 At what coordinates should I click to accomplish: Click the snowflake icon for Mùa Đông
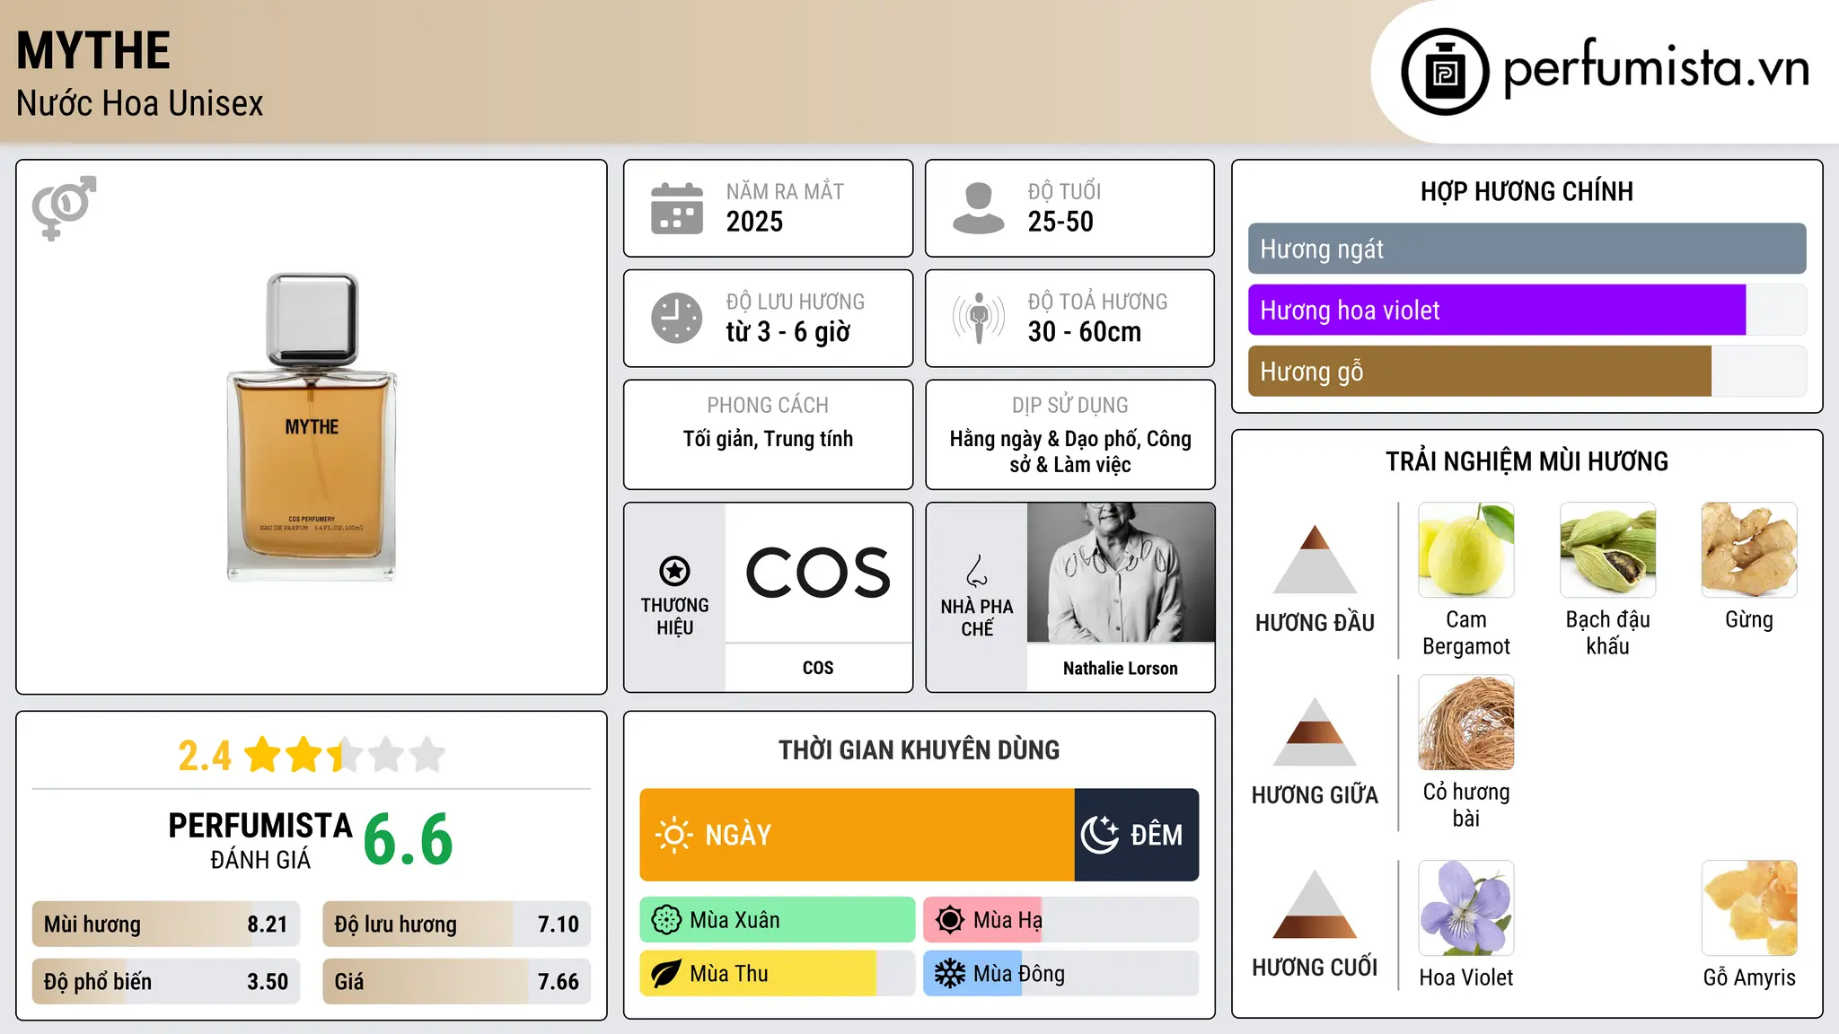(950, 974)
